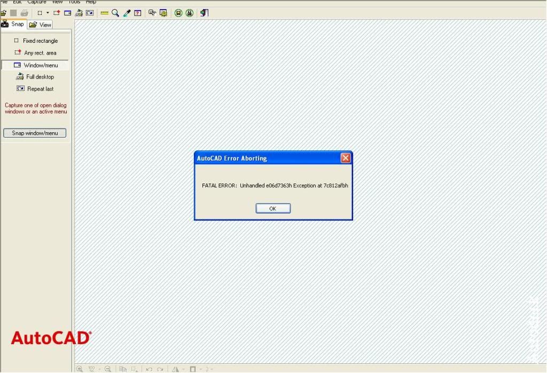Select Fixed rectangle mode in the Snap panel
This screenshot has height=373, width=547.
point(36,41)
